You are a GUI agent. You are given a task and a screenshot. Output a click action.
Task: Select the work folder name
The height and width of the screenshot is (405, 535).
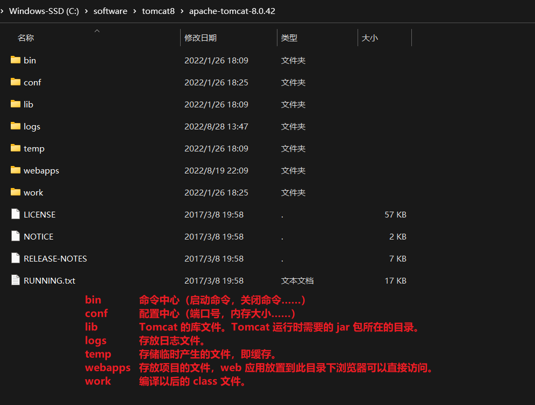pyautogui.click(x=33, y=193)
